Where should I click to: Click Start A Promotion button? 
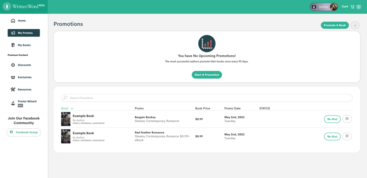[x=207, y=75]
